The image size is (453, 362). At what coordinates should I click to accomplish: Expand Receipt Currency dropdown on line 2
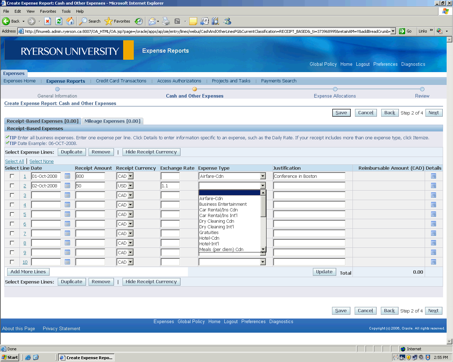pyautogui.click(x=130, y=186)
